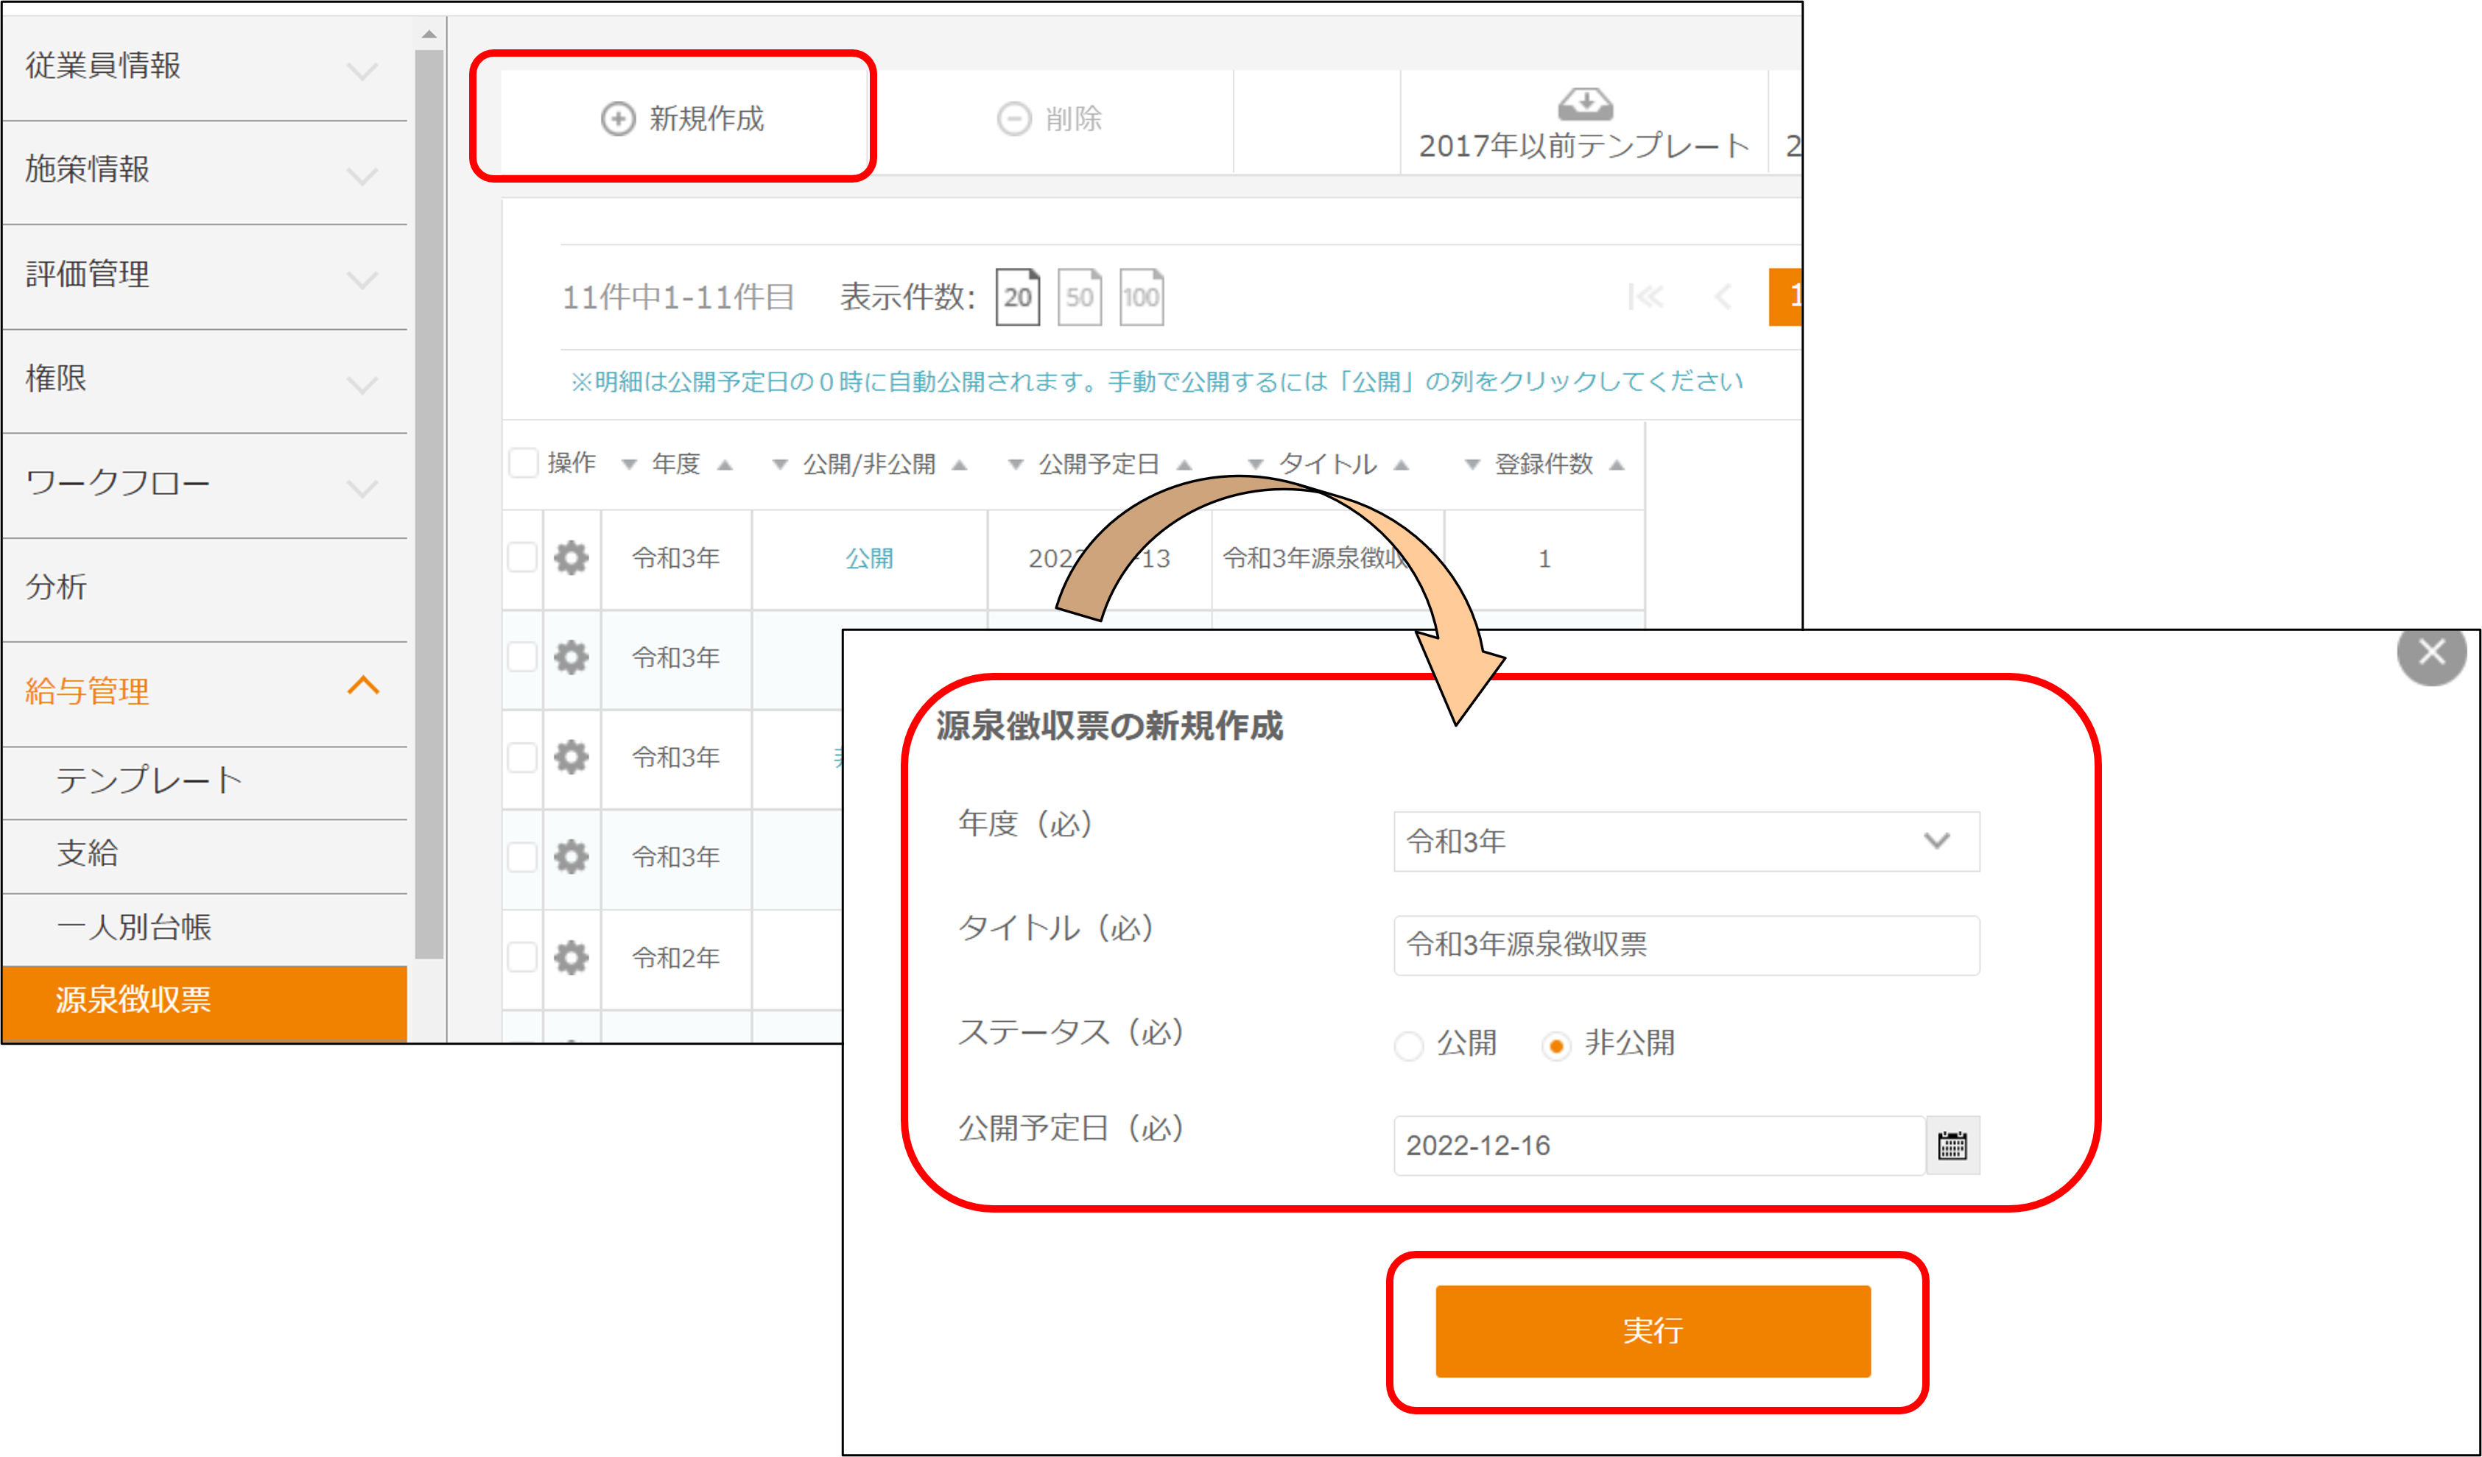The width and height of the screenshot is (2482, 1457).
Task: Click the 新規作成 plus button
Action: pos(683,119)
